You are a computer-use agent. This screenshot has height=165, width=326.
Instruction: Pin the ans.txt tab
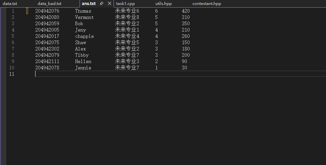(102, 3)
